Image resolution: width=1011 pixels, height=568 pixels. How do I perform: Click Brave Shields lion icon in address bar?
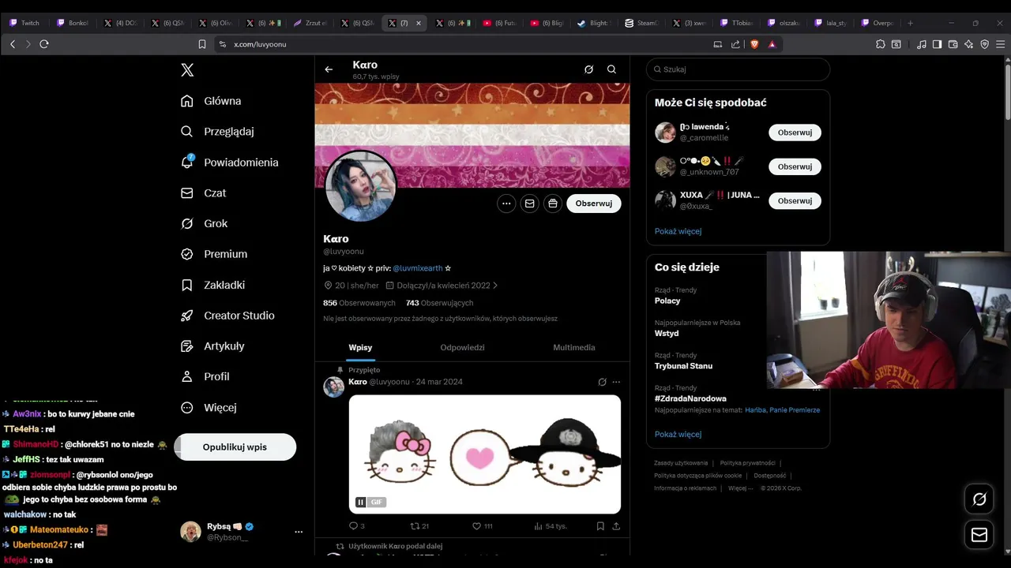754,44
